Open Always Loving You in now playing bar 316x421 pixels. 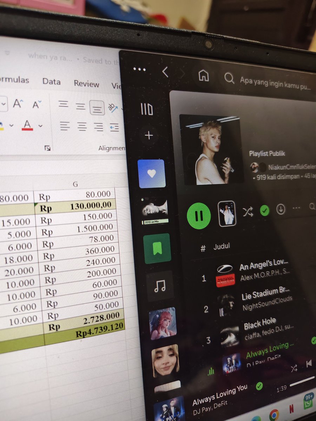pyautogui.click(x=220, y=395)
